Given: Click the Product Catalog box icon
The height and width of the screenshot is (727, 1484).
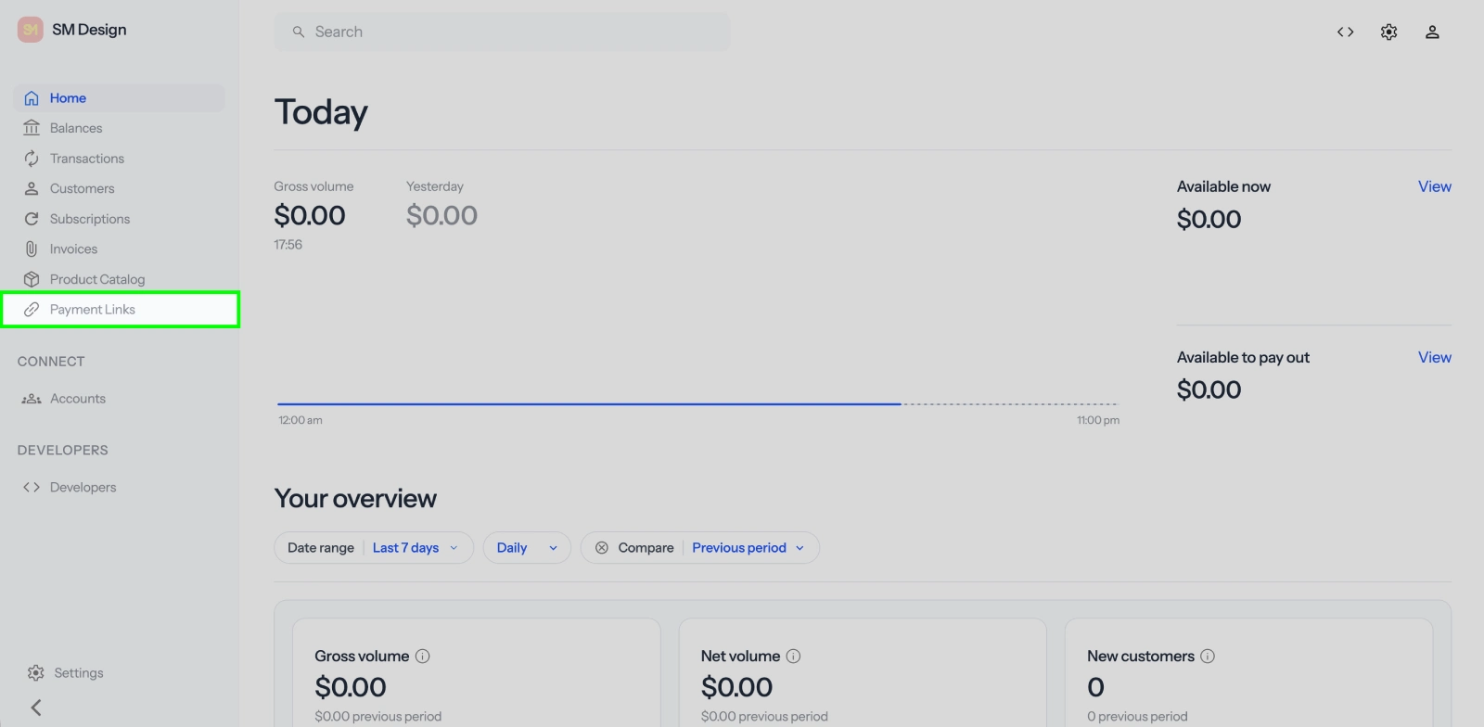Looking at the screenshot, I should click(x=32, y=279).
